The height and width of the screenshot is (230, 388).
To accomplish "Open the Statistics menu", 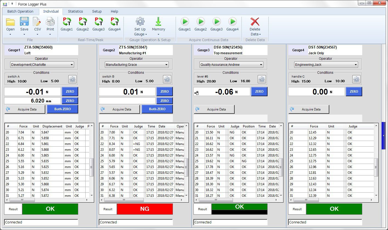I will (x=75, y=11).
